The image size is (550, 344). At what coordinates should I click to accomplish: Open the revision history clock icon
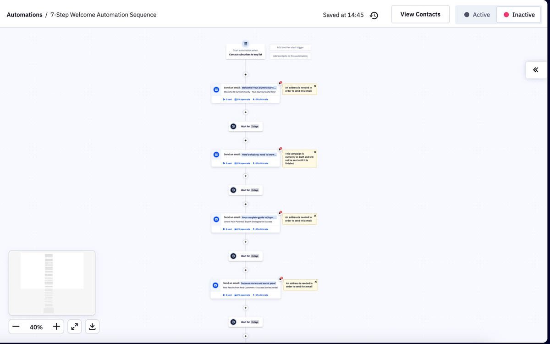(x=374, y=15)
